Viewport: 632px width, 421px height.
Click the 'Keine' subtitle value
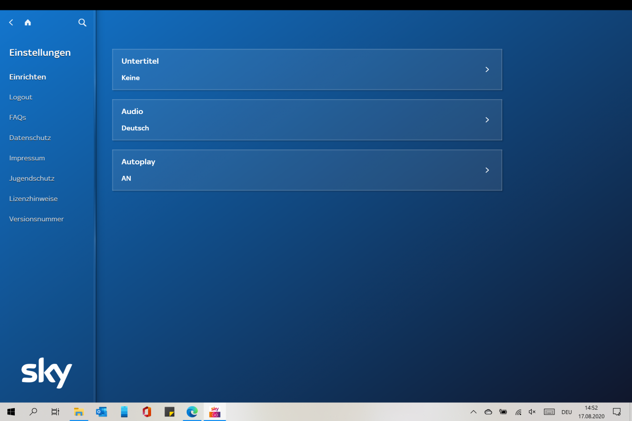click(131, 78)
